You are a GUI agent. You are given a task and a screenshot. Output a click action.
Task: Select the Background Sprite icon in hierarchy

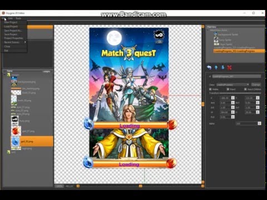point(215,34)
